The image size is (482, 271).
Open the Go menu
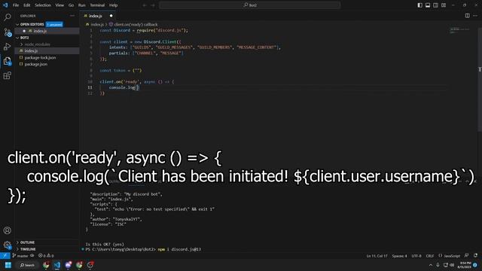point(71,5)
